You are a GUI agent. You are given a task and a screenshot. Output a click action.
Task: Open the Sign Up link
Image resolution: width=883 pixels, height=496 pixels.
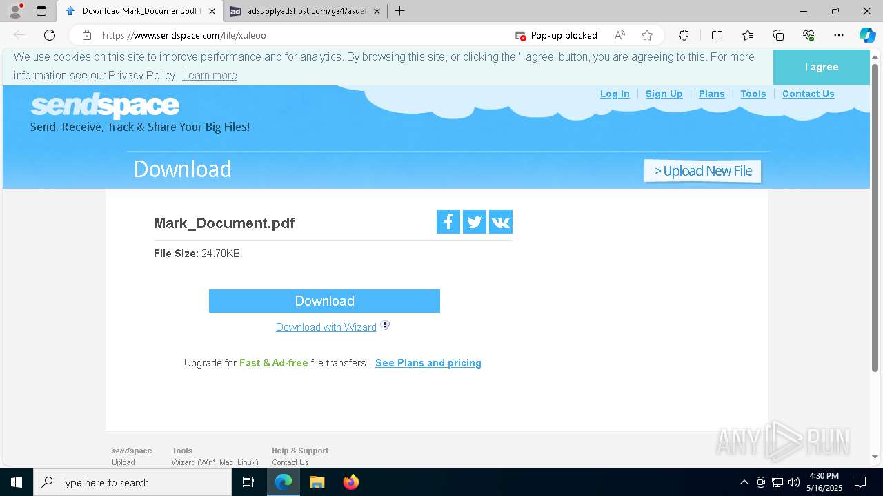664,94
